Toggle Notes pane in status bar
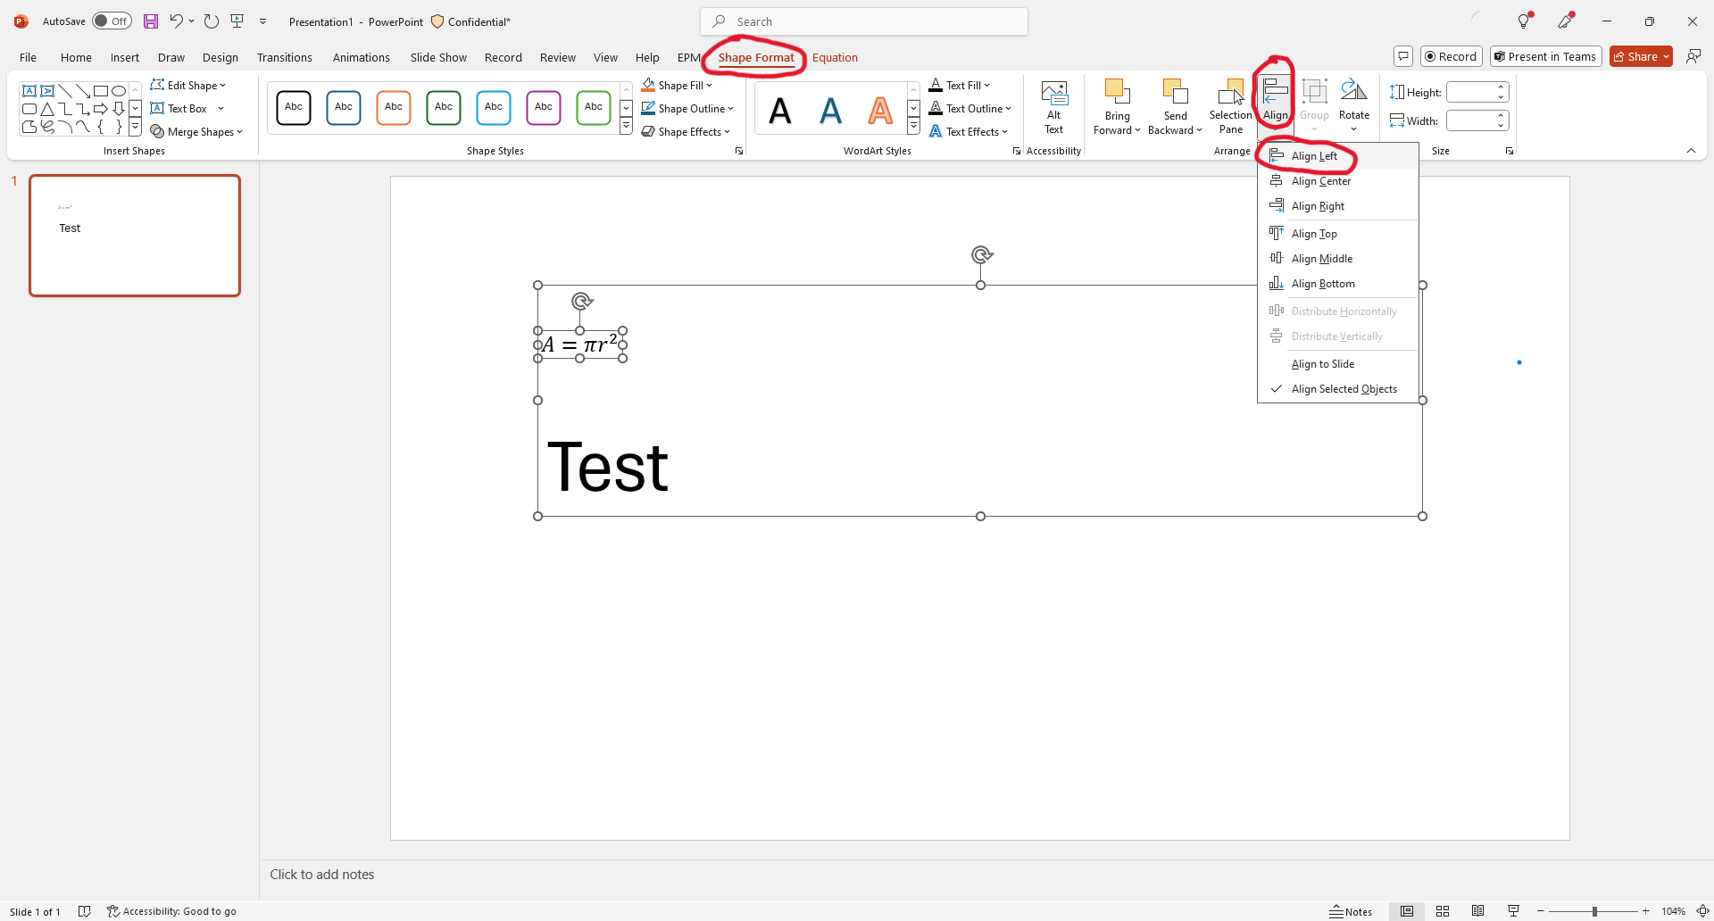The width and height of the screenshot is (1714, 921). 1351,911
